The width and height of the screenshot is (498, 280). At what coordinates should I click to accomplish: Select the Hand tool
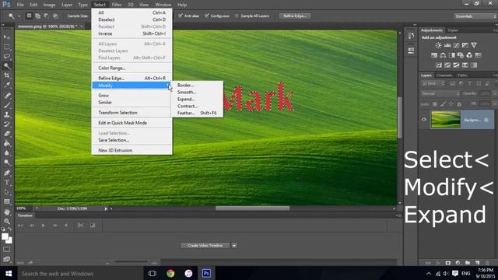[7, 212]
